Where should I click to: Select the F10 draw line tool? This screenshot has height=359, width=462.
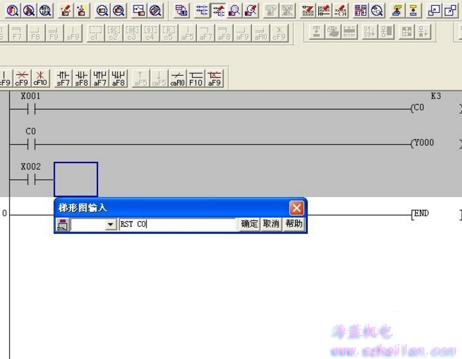tap(196, 78)
